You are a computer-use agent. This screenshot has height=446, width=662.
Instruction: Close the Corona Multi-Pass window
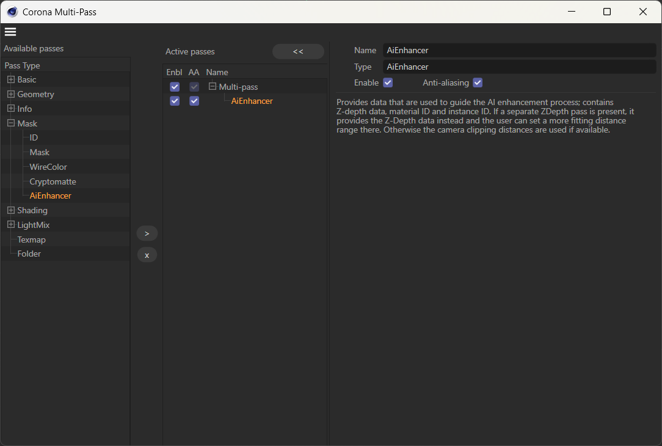click(643, 12)
